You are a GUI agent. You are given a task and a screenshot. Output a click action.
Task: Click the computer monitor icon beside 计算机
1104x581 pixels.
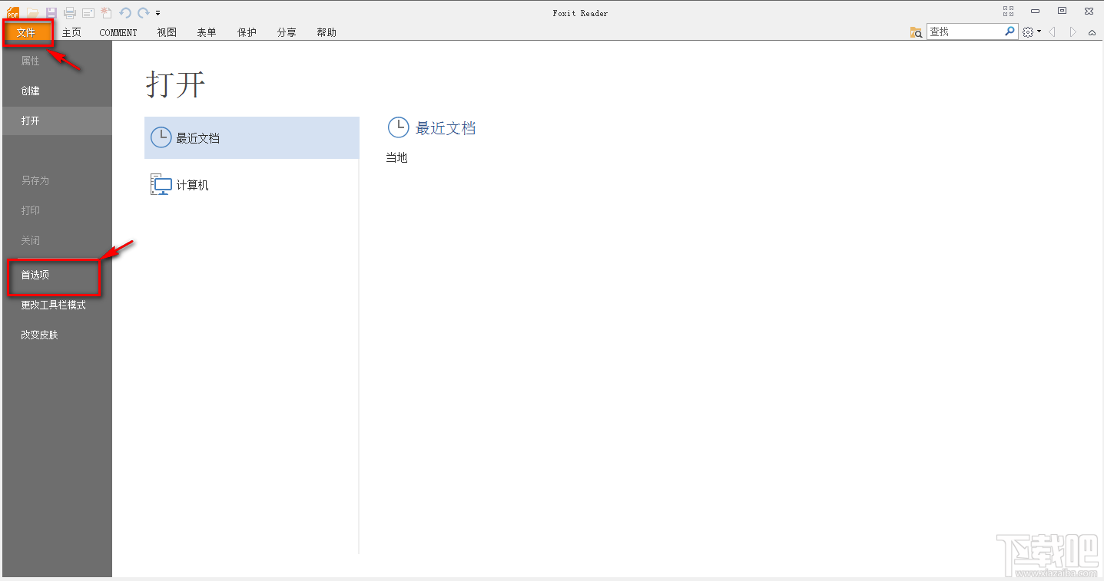161,185
